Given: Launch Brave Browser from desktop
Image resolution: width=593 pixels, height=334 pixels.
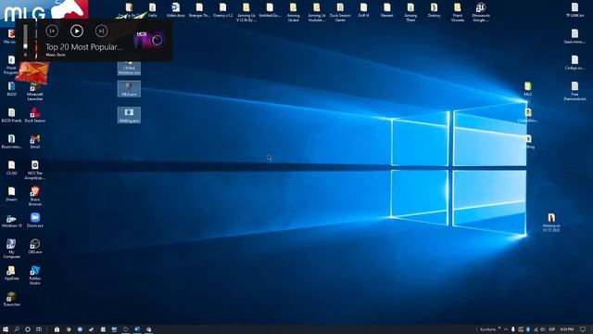Looking at the screenshot, I should 35,196.
